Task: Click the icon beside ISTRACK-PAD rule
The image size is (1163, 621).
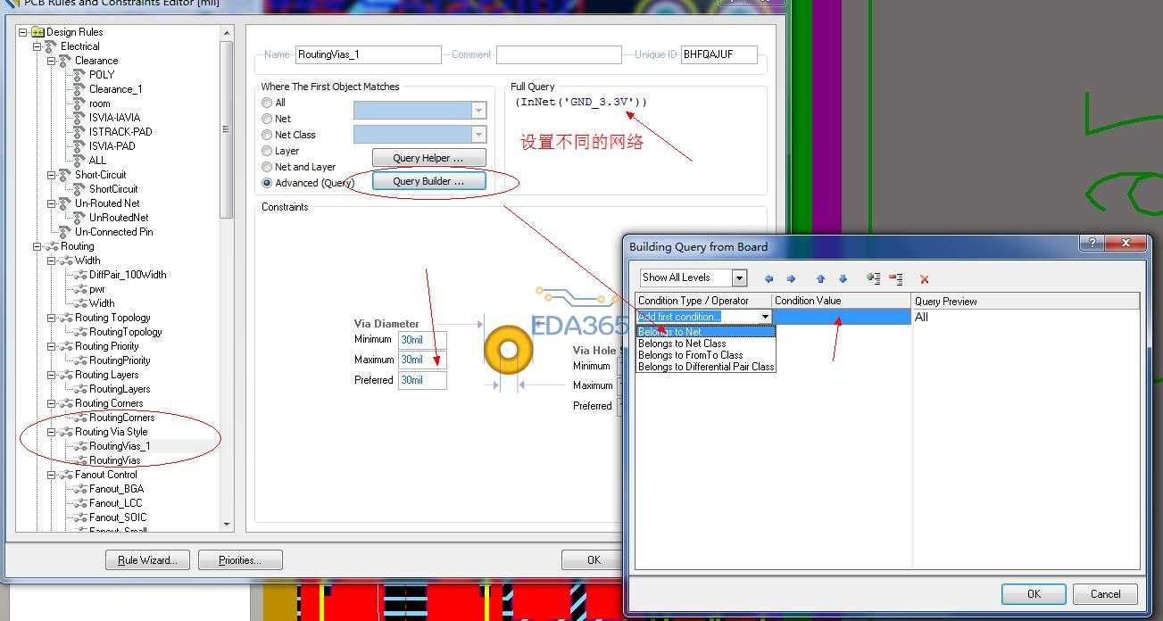Action: (x=79, y=132)
